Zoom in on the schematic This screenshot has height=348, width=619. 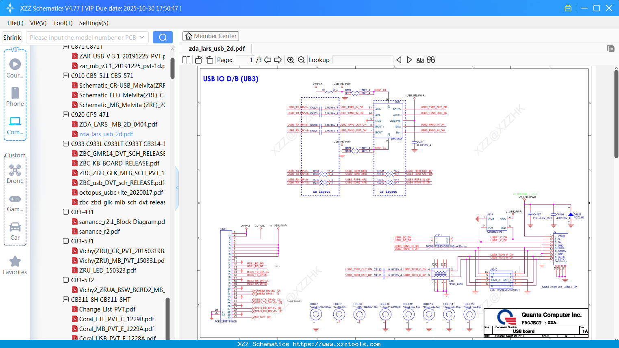tap(291, 60)
